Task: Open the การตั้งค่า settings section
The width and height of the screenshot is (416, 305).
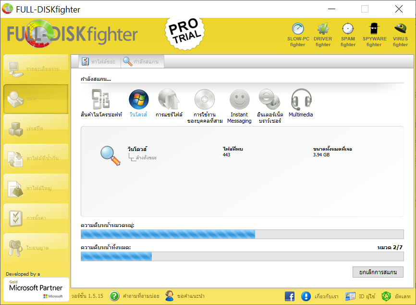Action: pyautogui.click(x=36, y=218)
